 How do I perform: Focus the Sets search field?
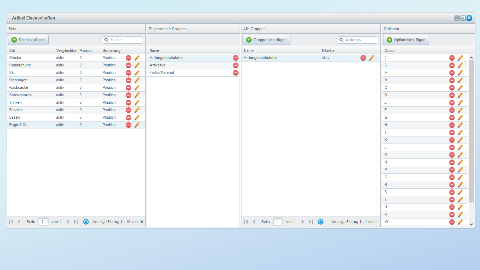point(122,40)
